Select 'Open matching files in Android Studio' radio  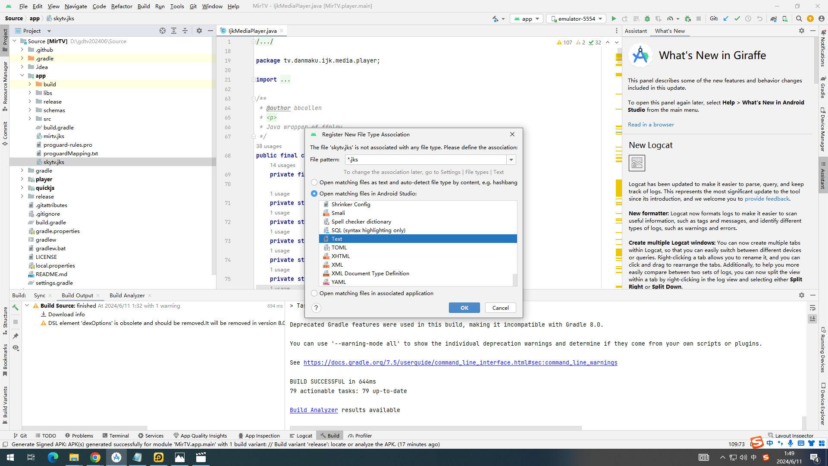coord(314,194)
